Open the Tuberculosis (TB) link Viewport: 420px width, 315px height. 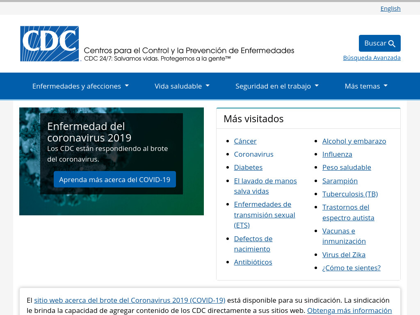[x=350, y=194]
